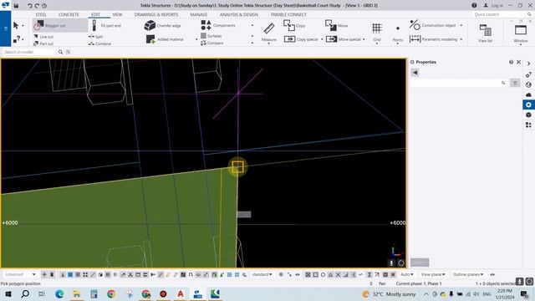Viewport: 535px width, 301px height.
Task: Click the Move command
Action: [336, 25]
